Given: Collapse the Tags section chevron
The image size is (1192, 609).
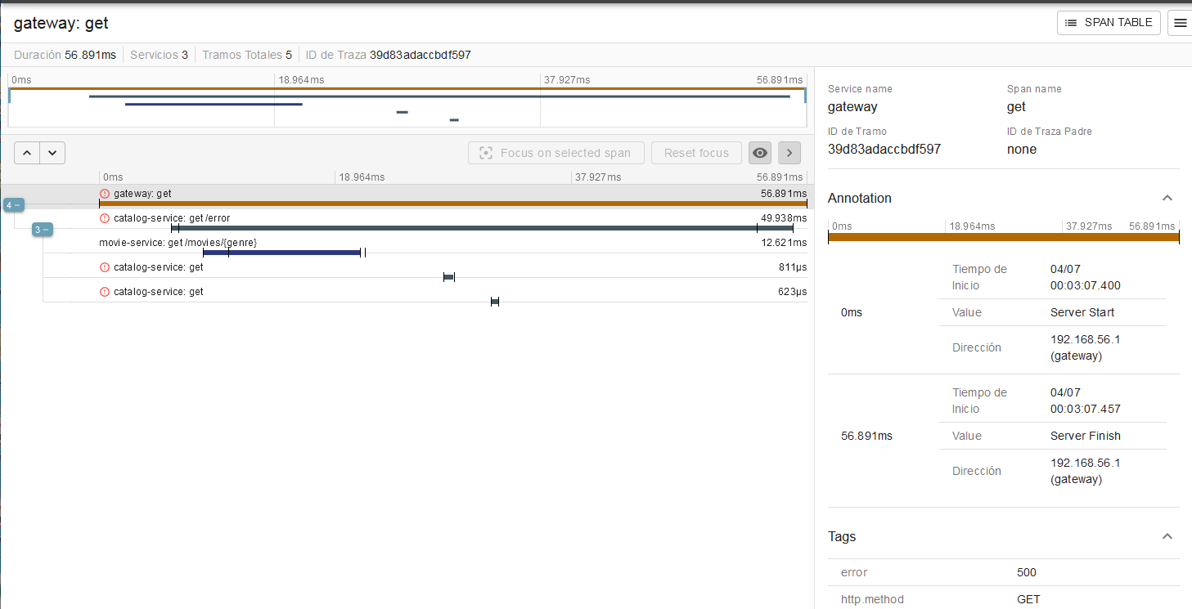Looking at the screenshot, I should (x=1167, y=535).
